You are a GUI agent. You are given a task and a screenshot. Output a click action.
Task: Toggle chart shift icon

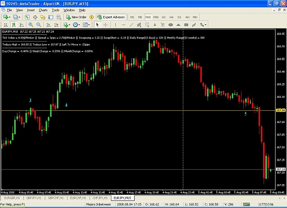[x=56, y=24]
